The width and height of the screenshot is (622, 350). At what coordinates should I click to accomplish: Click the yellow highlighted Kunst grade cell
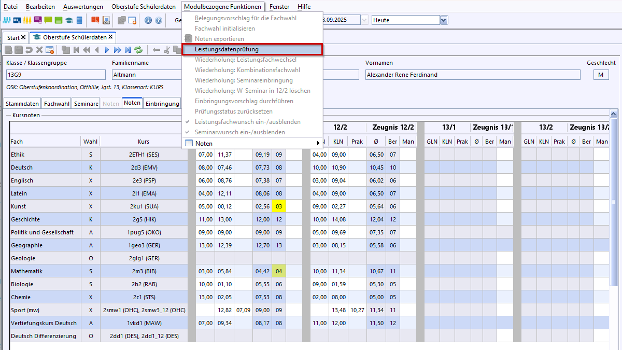[279, 206]
